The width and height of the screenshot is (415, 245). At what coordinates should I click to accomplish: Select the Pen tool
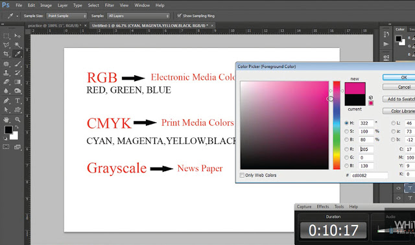(x=6, y=101)
